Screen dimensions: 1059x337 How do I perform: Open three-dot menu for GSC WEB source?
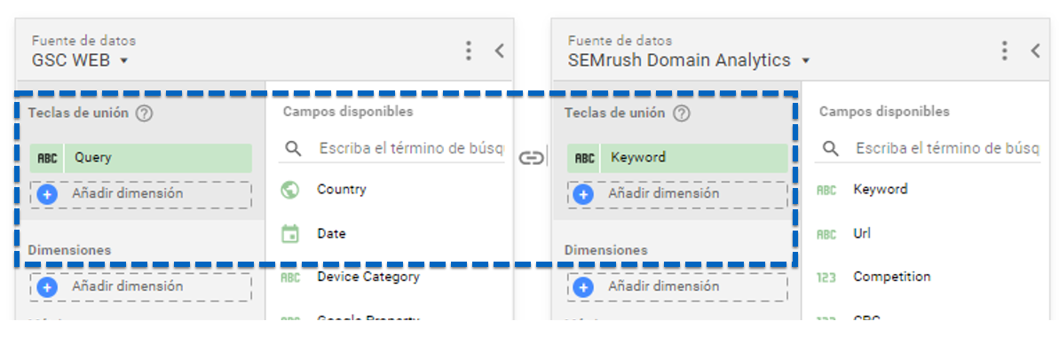pos(468,51)
